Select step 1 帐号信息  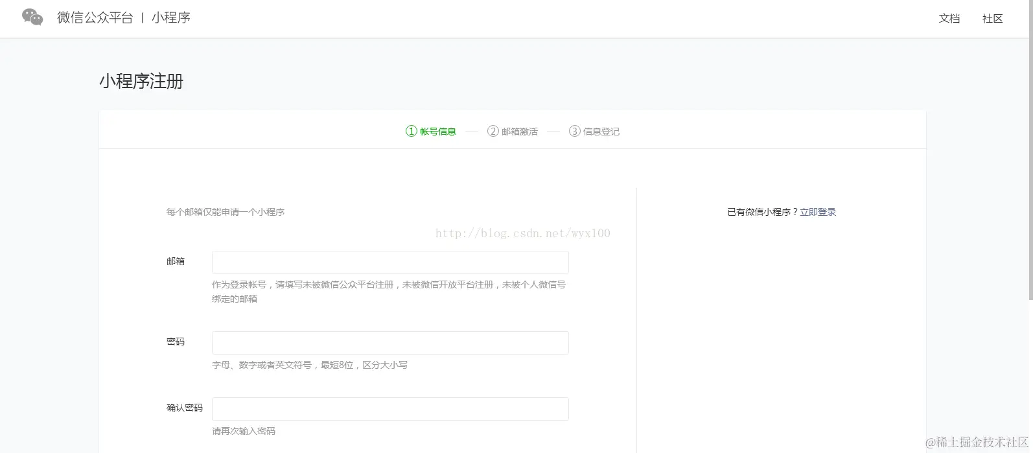[x=431, y=132]
